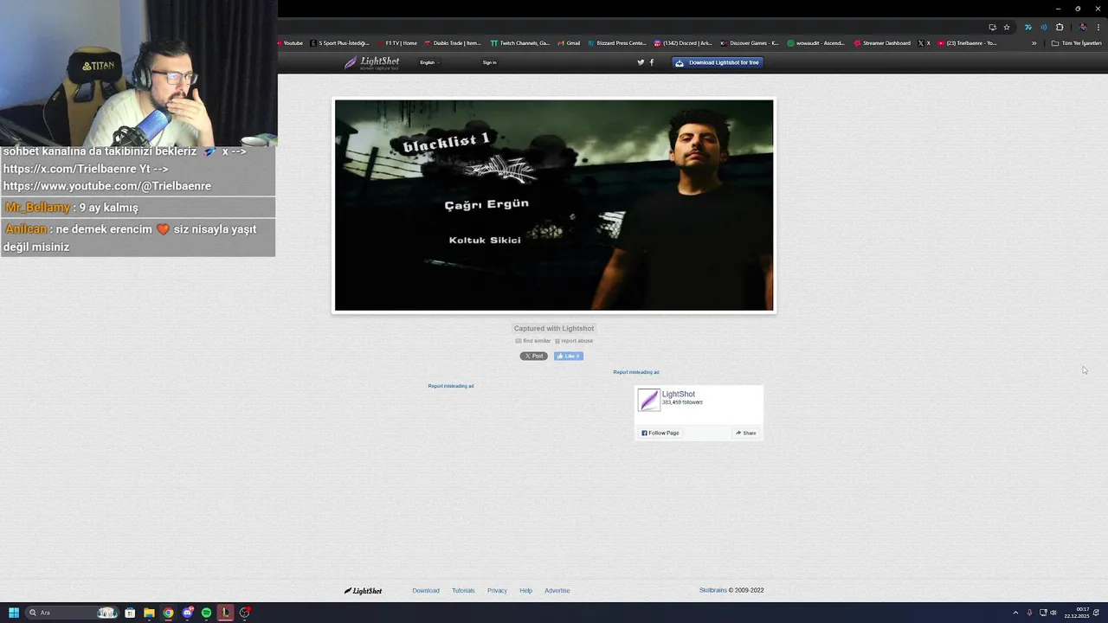
Task: Open Microsoft Store from taskbar
Action: (130, 613)
